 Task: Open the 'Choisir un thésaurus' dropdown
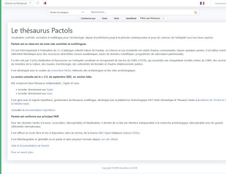tap(19, 3)
